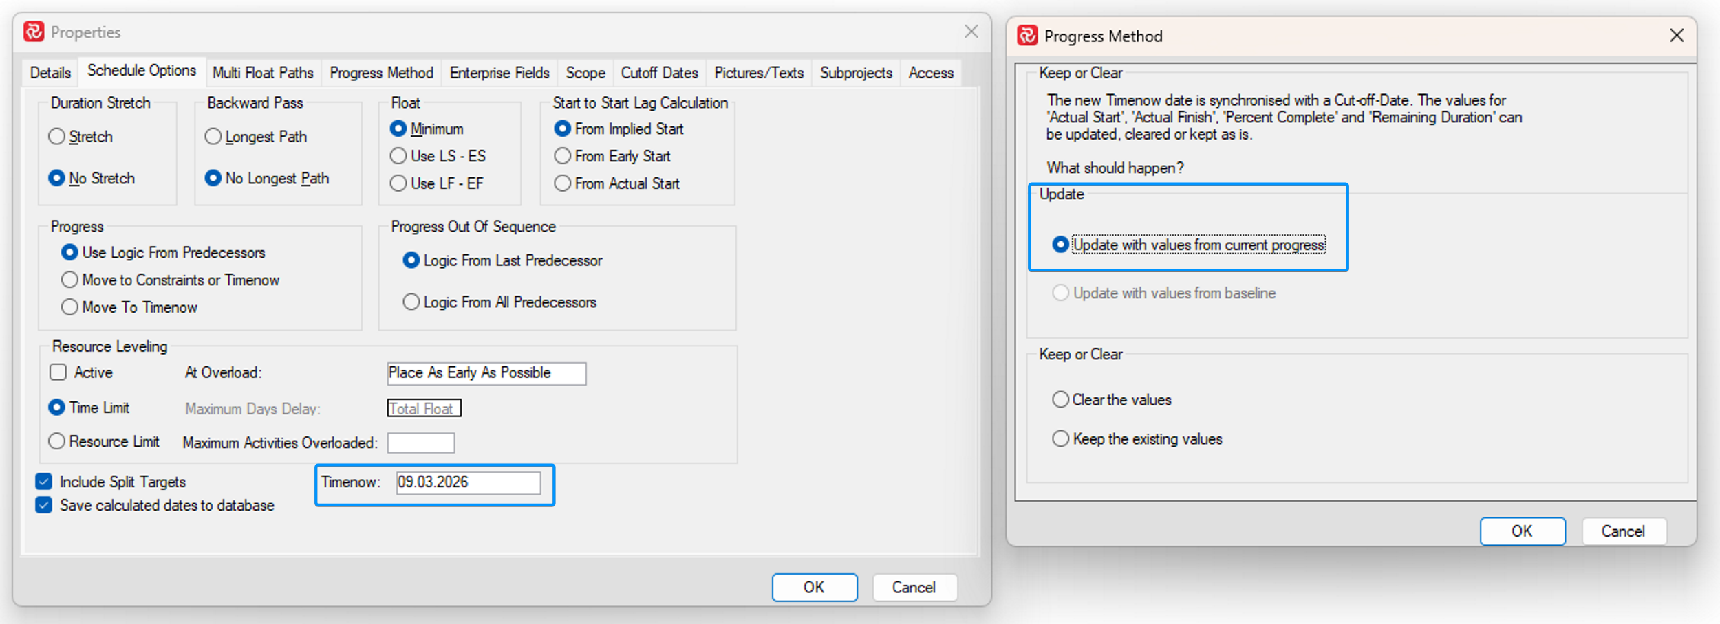Click the Timenow date field
1720x624 pixels.
click(x=468, y=482)
